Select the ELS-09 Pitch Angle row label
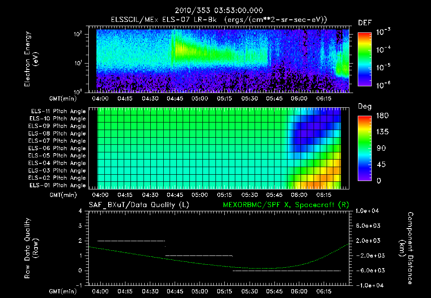 (57, 126)
